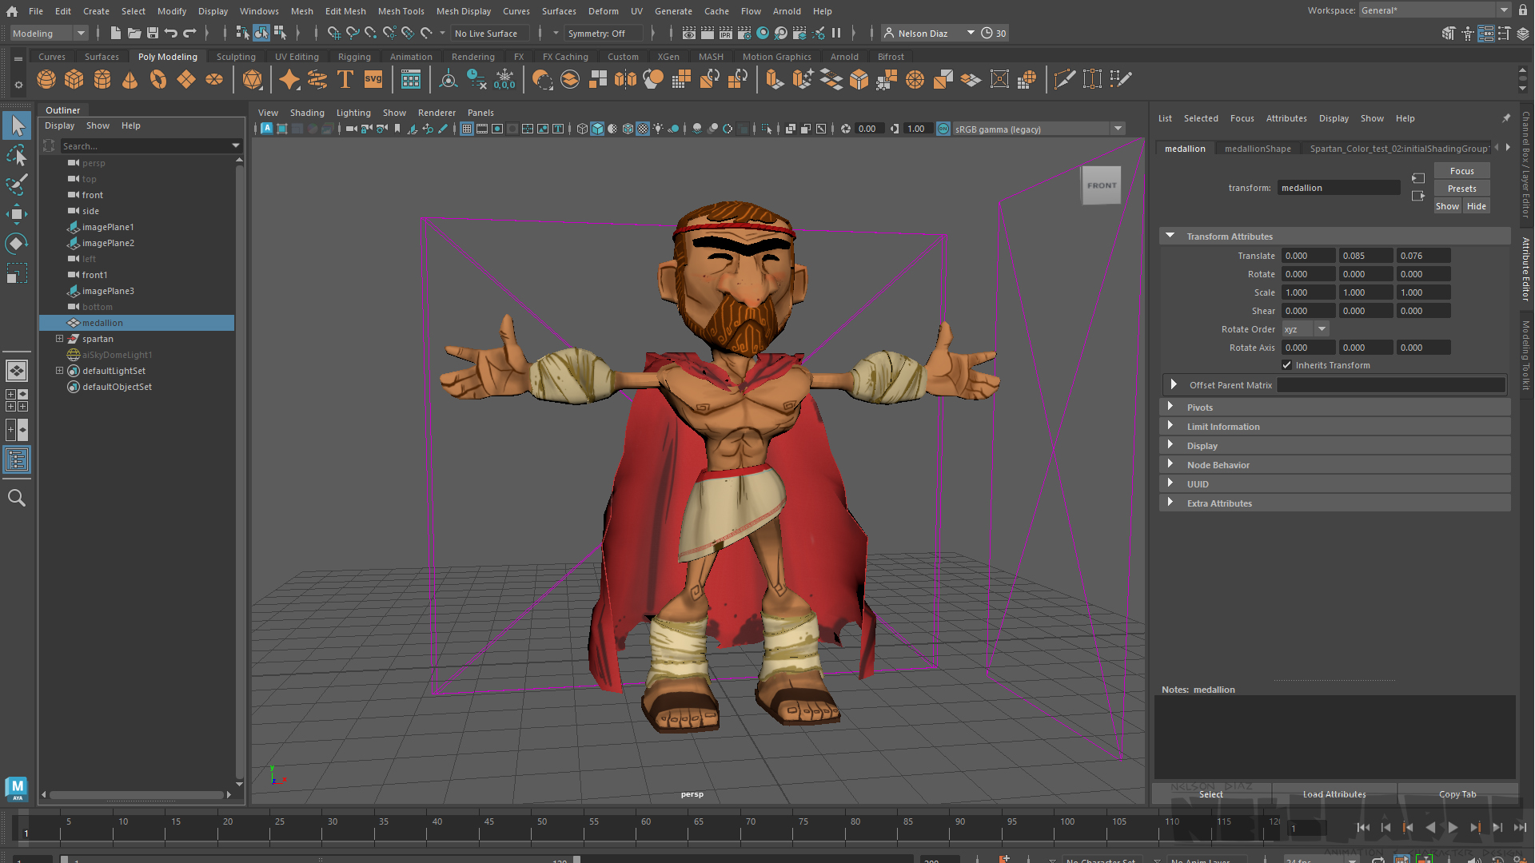Click the polygon cube shelf icon

click(x=74, y=79)
